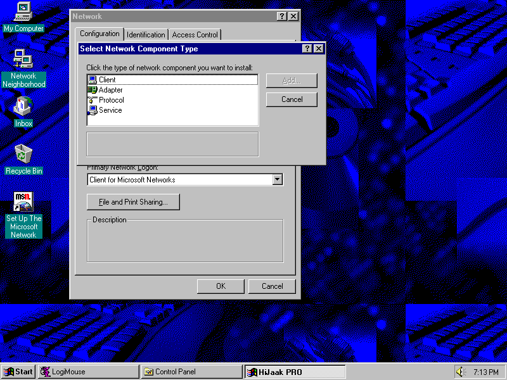
Task: Select the Protocol component icon
Action: pos(93,100)
